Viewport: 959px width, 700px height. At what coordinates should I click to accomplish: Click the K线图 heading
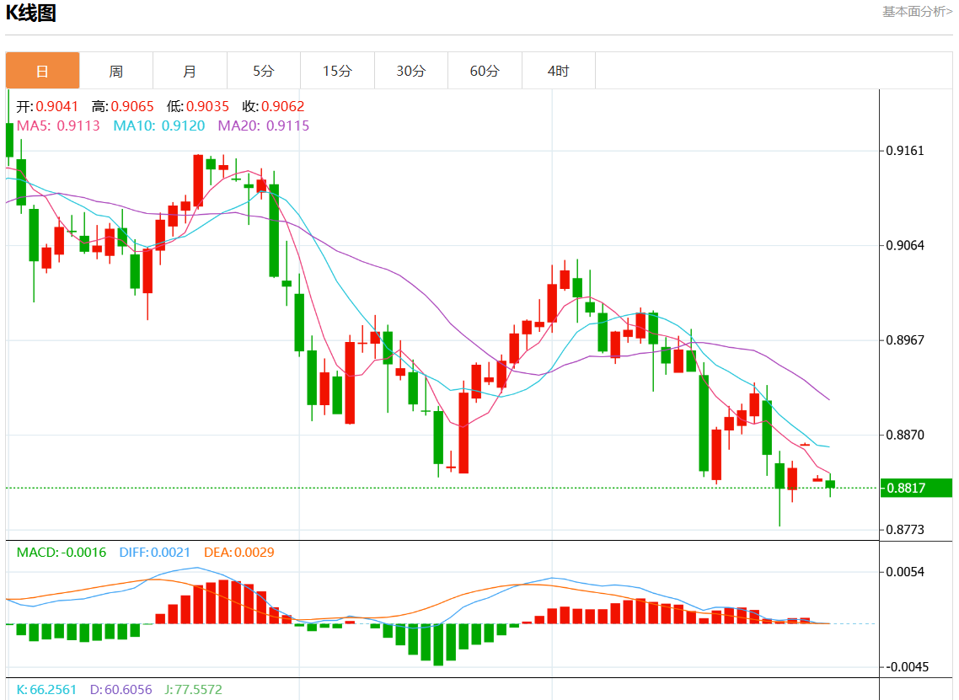click(30, 13)
